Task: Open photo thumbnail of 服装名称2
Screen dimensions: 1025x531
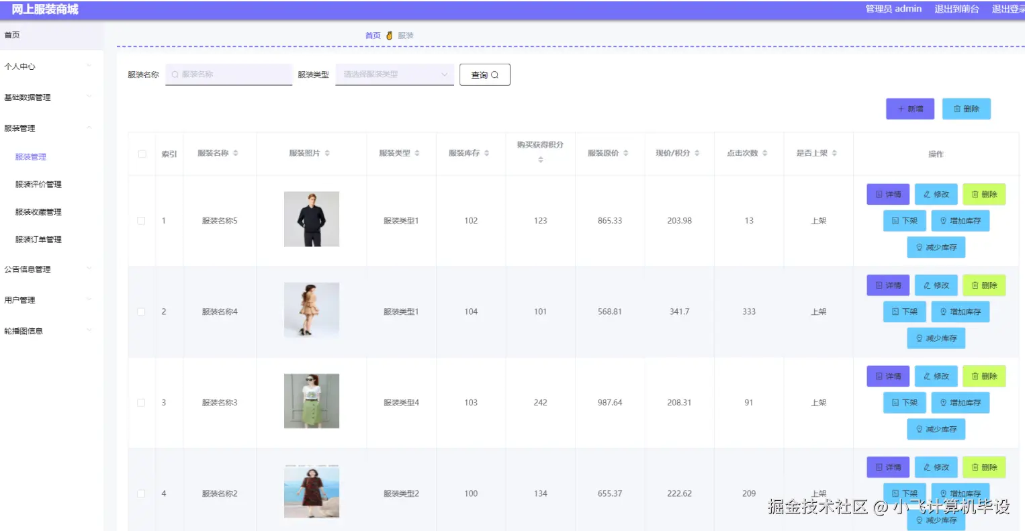Action: point(312,492)
